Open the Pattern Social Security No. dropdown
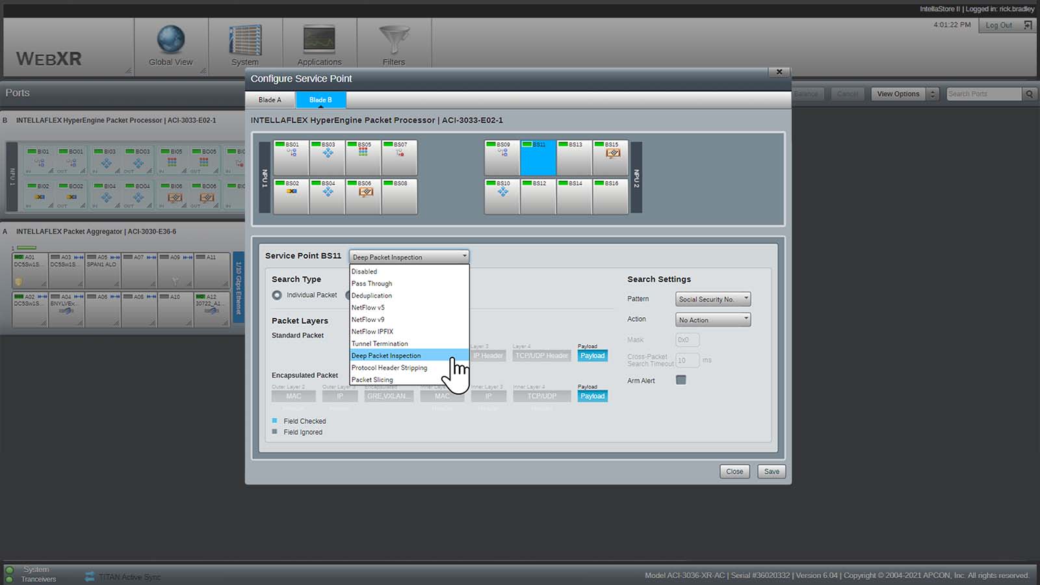This screenshot has width=1040, height=585. pyautogui.click(x=713, y=299)
